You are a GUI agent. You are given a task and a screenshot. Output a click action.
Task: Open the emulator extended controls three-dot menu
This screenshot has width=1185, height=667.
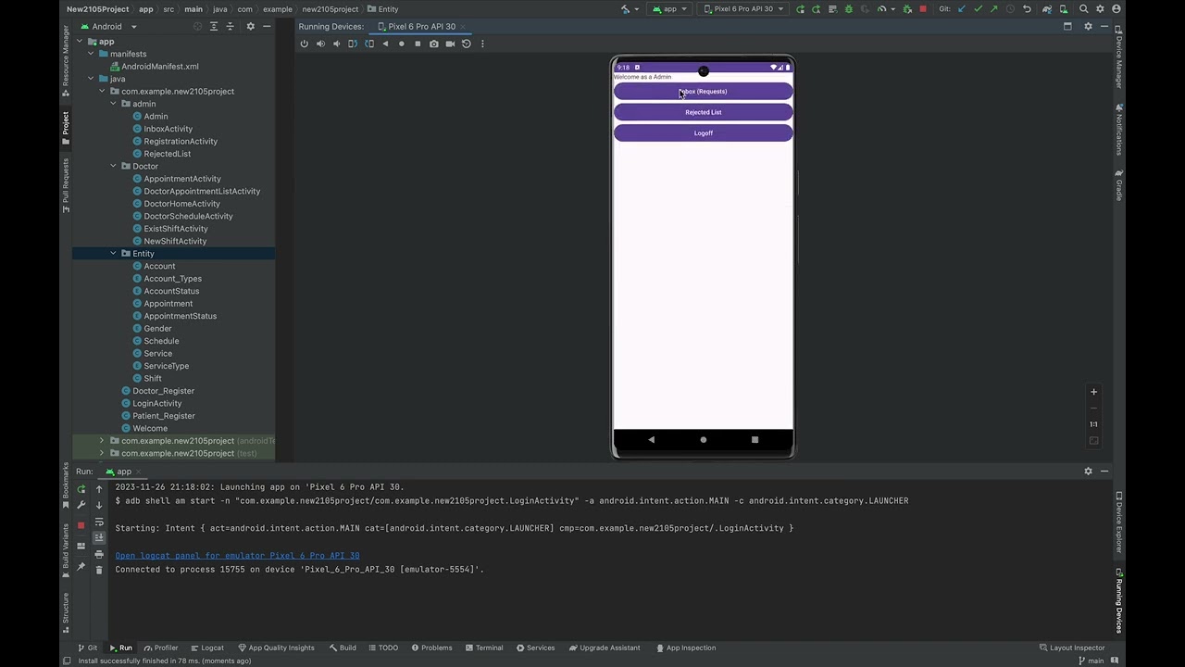pyautogui.click(x=482, y=44)
